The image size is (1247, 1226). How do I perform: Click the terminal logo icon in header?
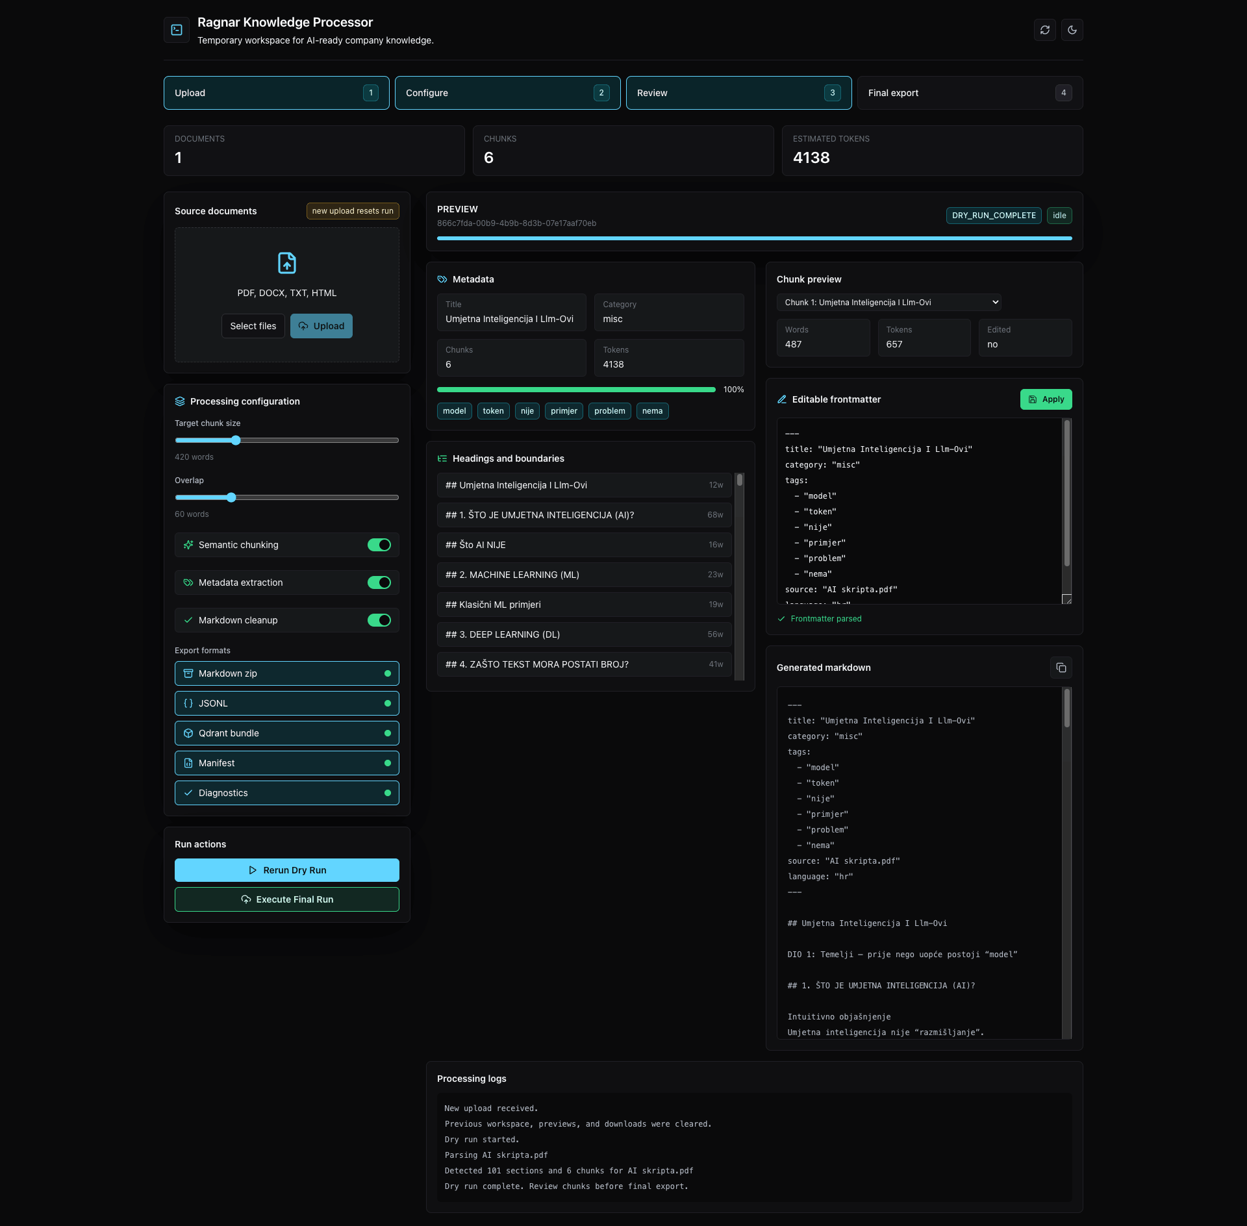(177, 30)
